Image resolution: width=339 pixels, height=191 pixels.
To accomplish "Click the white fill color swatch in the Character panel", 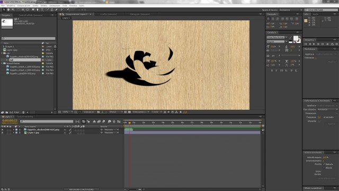I will click(x=296, y=38).
